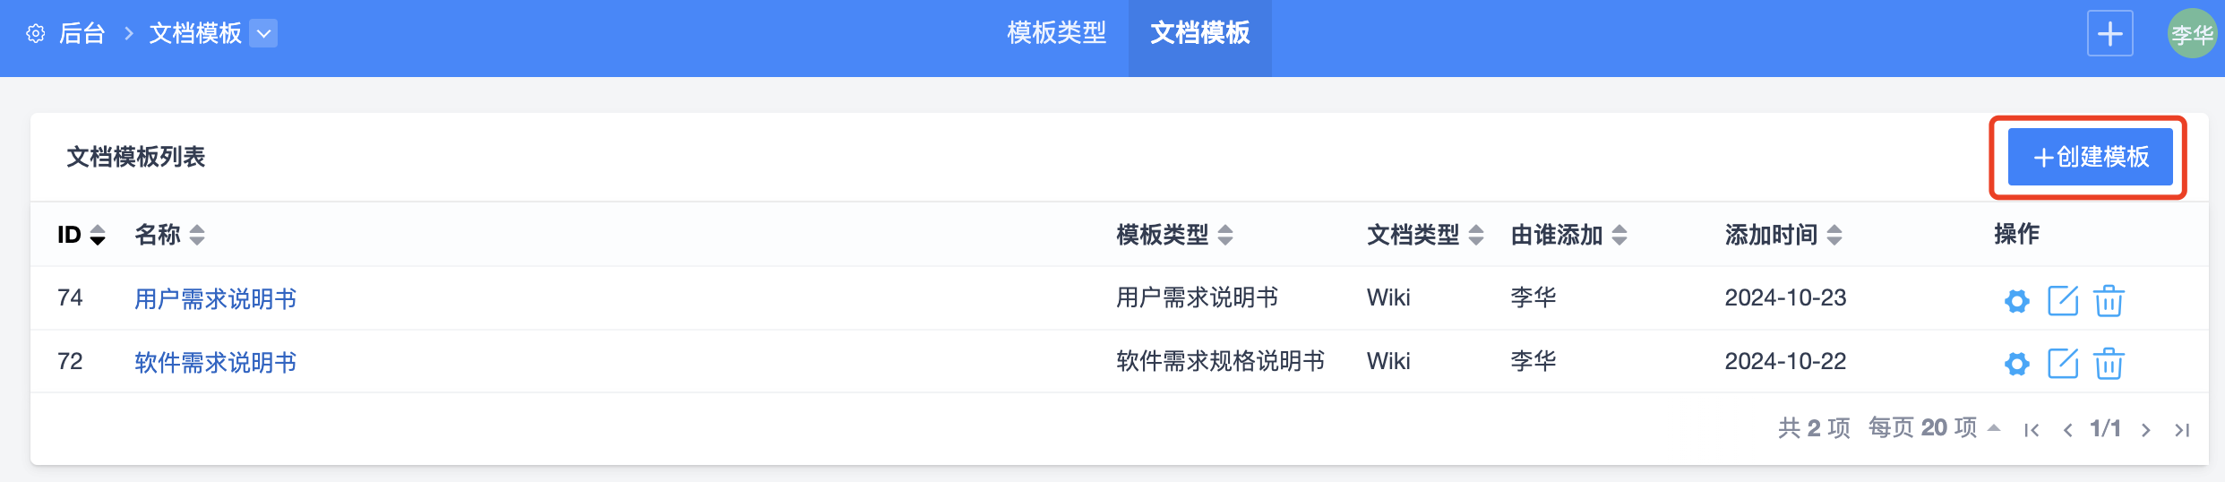Click the 后台 gear icon
Screen dimensions: 2225x482
coord(36,34)
